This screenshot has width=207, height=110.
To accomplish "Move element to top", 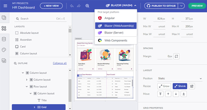I will [x=160, y=94].
